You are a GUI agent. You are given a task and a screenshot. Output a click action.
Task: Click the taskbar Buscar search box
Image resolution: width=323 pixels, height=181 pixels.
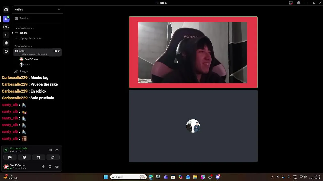pos(128,177)
